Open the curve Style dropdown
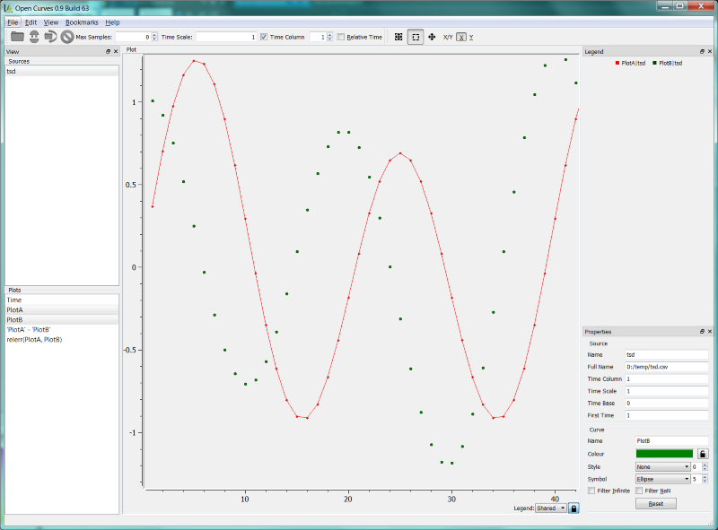718x530 pixels. point(661,466)
